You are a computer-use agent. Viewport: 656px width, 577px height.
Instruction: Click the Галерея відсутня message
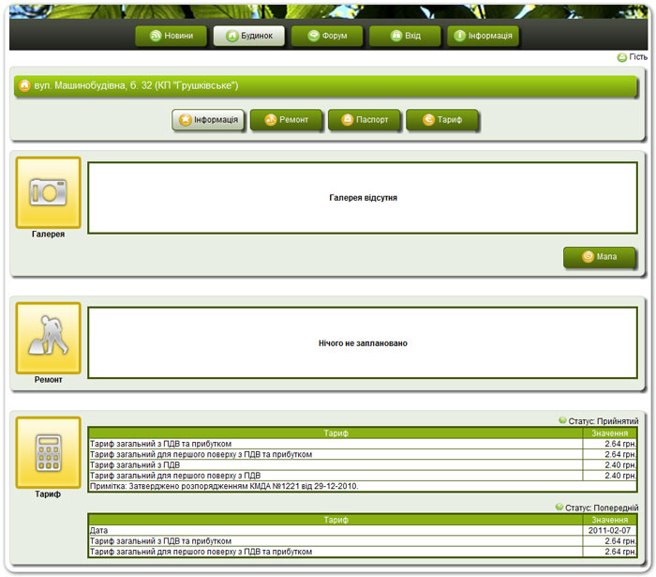point(363,198)
